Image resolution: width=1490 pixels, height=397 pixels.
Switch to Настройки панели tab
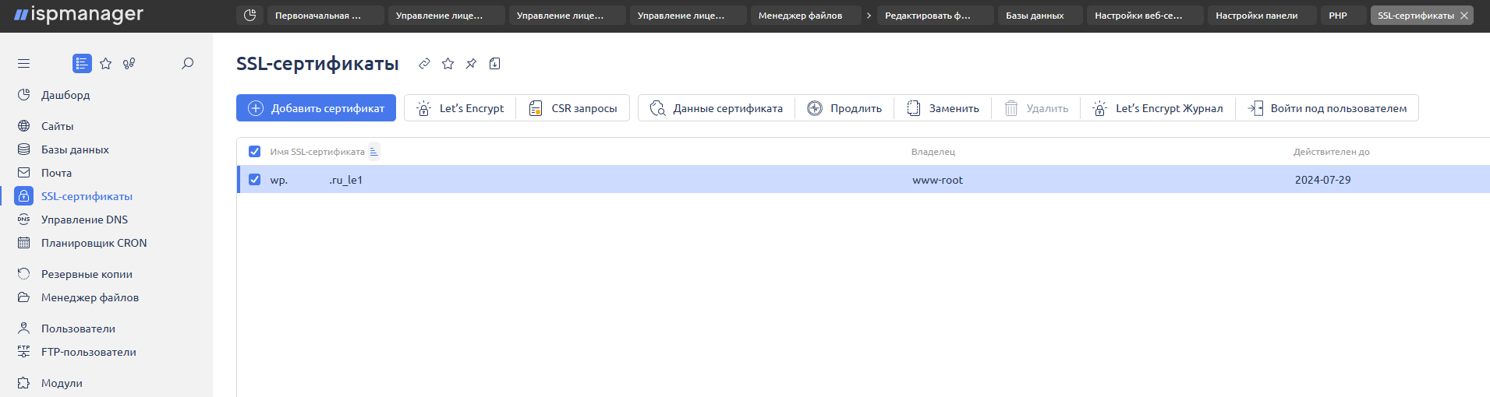tap(1262, 16)
